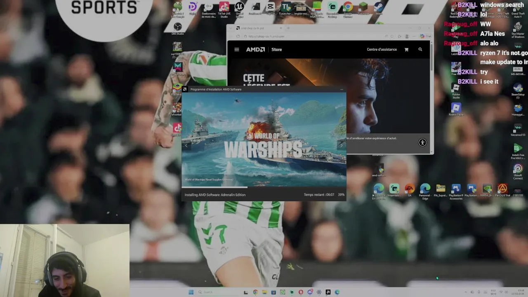
Task: Open Centre d'assistance link
Action: [382, 49]
